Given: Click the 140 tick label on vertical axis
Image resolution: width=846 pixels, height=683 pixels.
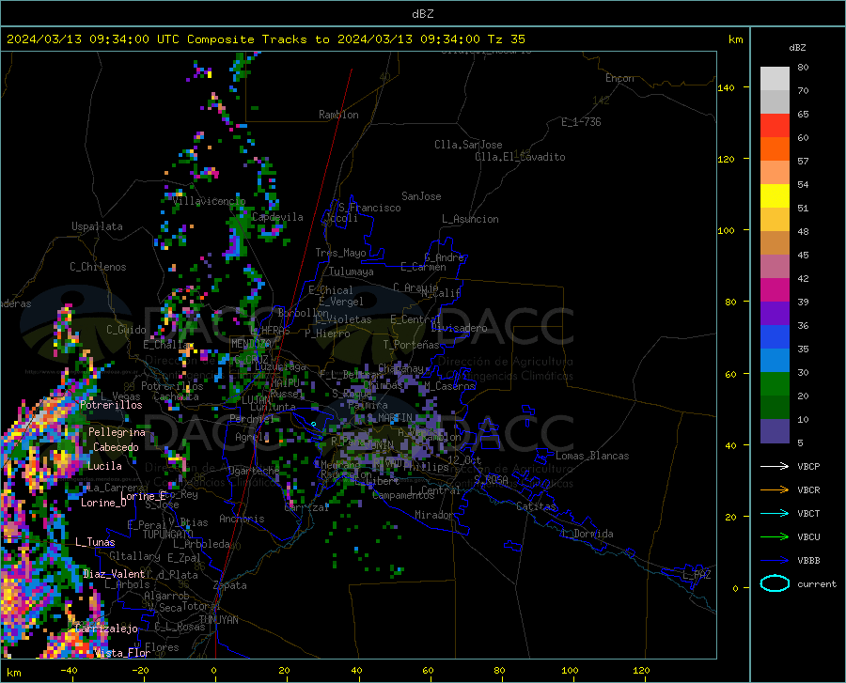Looking at the screenshot, I should (726, 87).
